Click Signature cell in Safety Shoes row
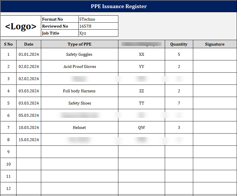Image resolution: width=237 pixels, height=196 pixels. pos(215,103)
